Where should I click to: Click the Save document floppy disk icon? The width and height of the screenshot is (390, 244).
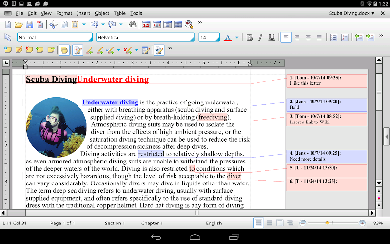pyautogui.click(x=29, y=24)
